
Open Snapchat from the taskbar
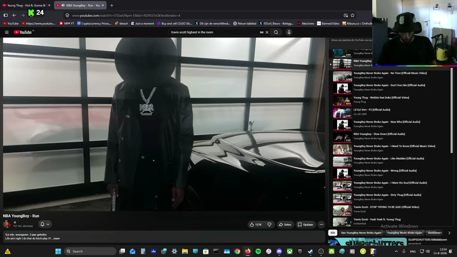363,251
